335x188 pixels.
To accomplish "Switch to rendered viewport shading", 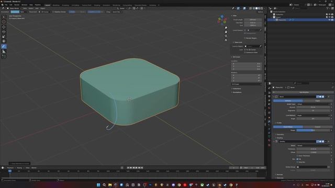I will pos(262,8).
